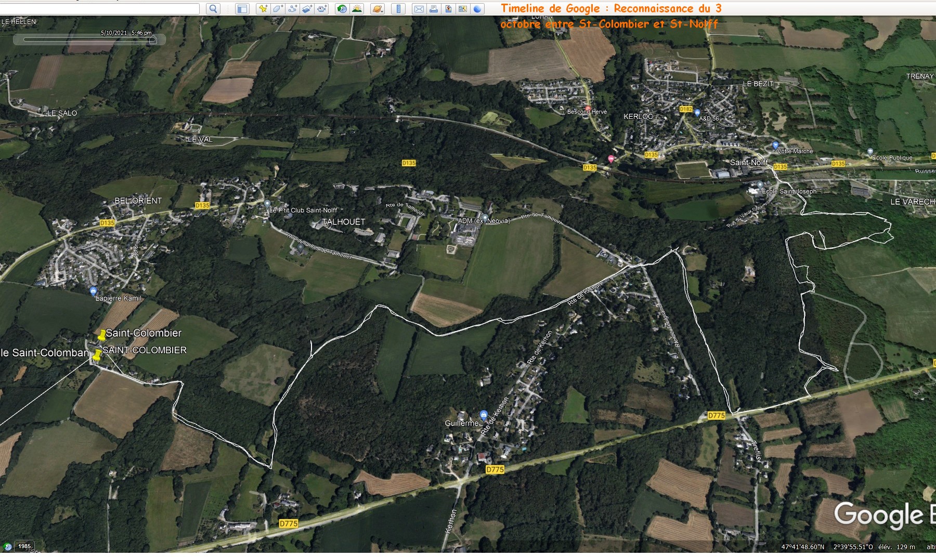936x557 pixels.
Task: Click the Le P'tit Club Saint-Nolff marker
Action: click(x=267, y=204)
